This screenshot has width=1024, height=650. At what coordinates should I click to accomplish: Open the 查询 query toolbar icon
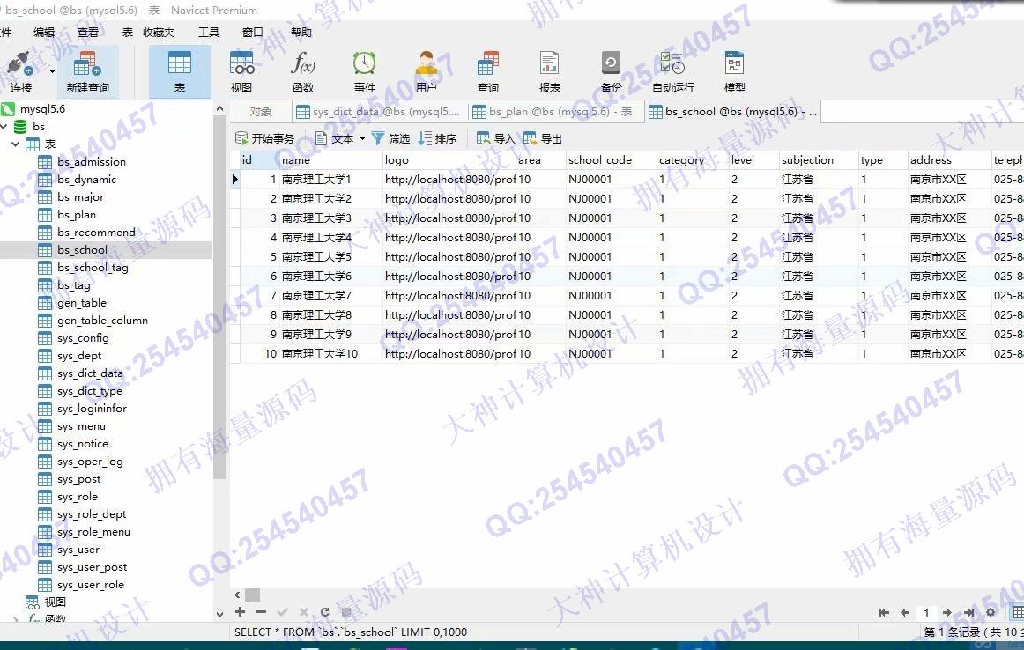click(488, 71)
